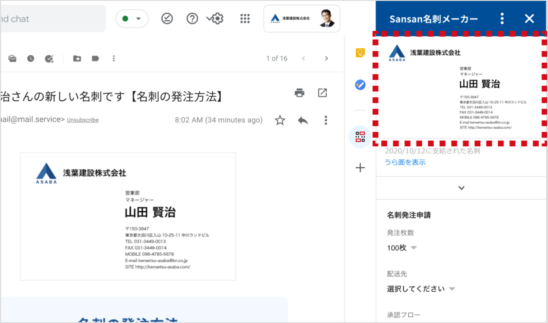548x323 pixels.
Task: Click the うら面を表示 link
Action: pos(405,162)
